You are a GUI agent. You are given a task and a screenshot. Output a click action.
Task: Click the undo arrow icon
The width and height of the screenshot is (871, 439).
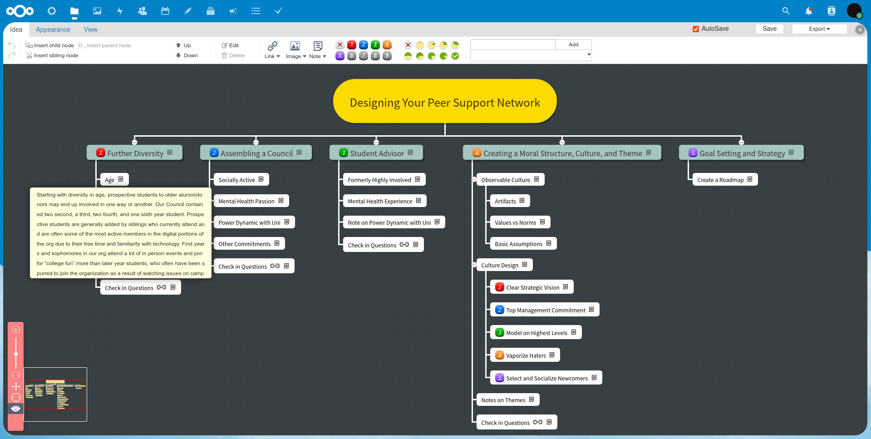pos(12,45)
